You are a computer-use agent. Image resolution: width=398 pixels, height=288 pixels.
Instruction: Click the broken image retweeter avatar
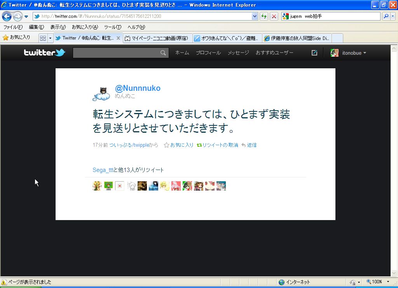pyautogui.click(x=120, y=186)
